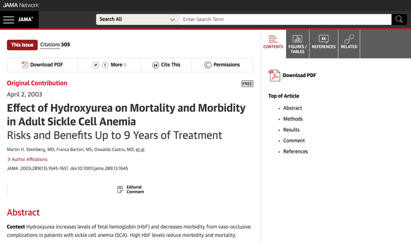Click the JAMA journal logo
Screen dimensions: 411x243
(26, 19)
